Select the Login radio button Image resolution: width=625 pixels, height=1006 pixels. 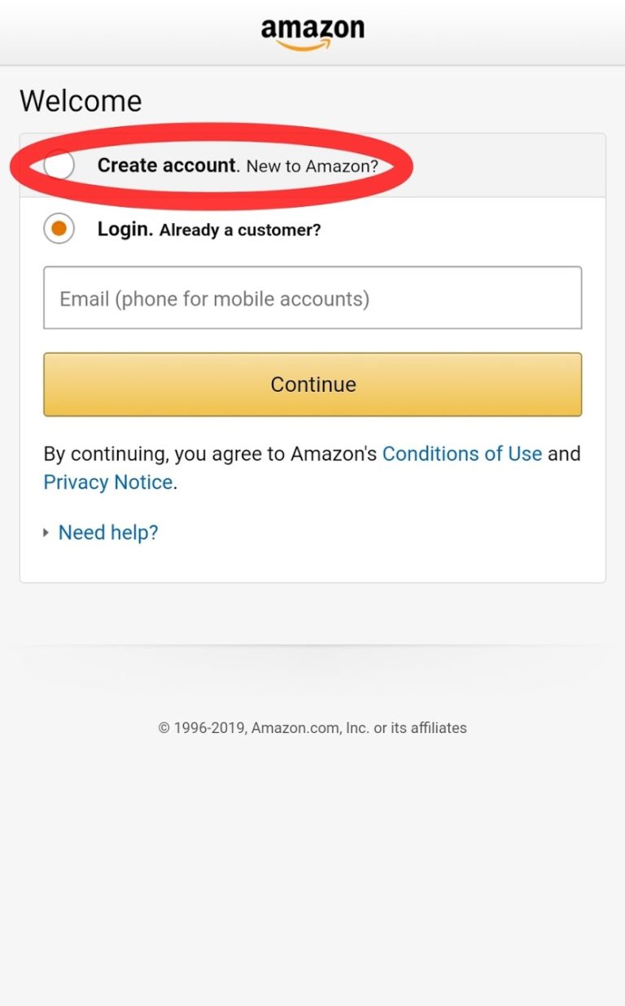pos(58,229)
